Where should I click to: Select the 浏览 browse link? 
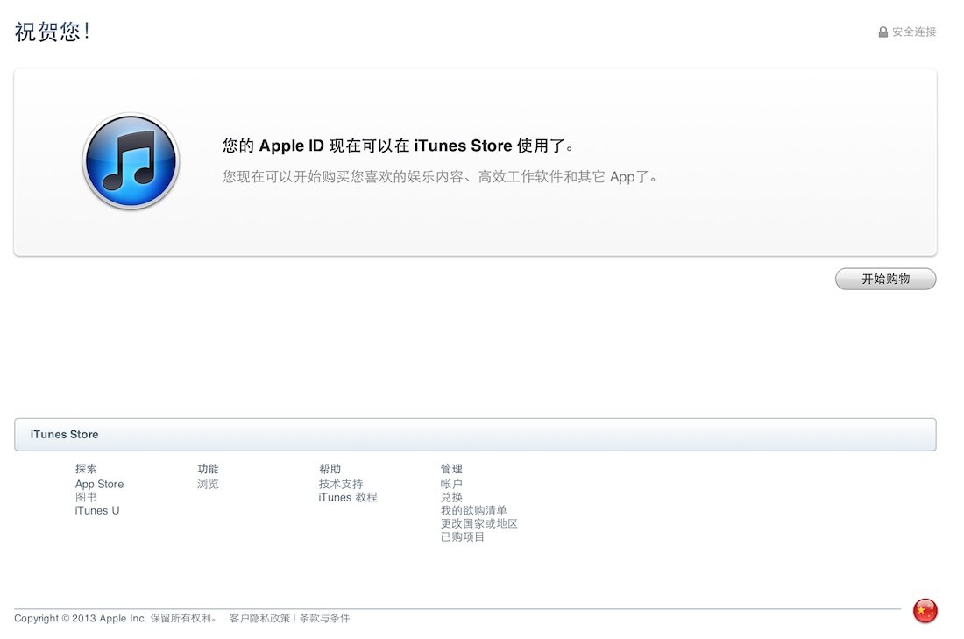(x=208, y=484)
